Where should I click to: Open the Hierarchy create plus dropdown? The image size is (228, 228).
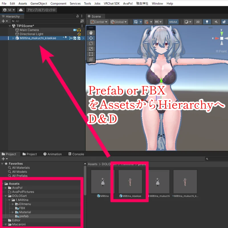[x=5, y=21]
